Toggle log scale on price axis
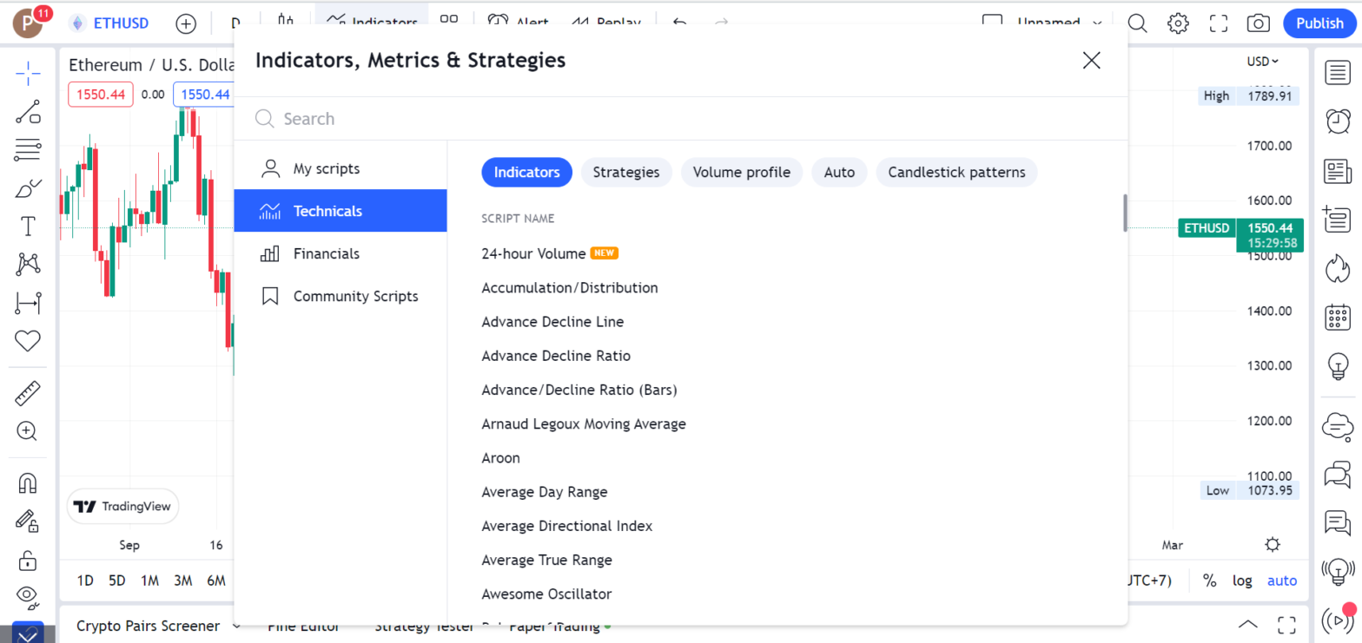This screenshot has height=643, width=1362. click(1242, 581)
